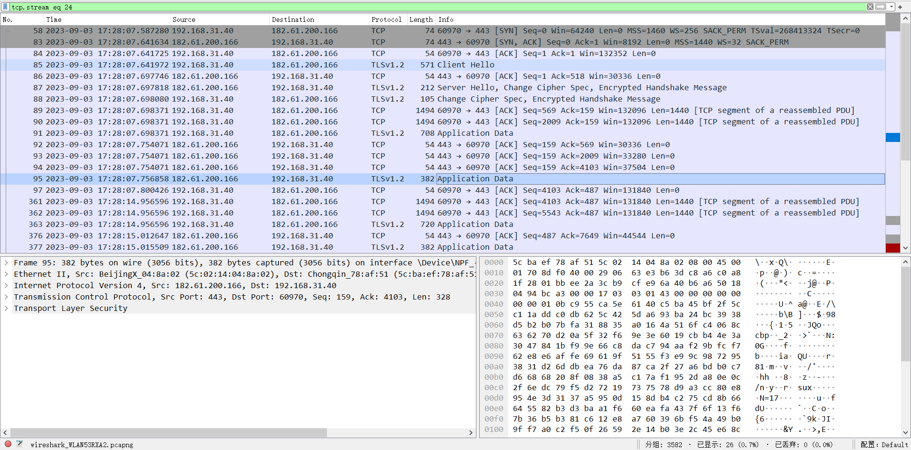This screenshot has height=450, width=911.
Task: Sort by the Destination column header
Action: click(319, 19)
